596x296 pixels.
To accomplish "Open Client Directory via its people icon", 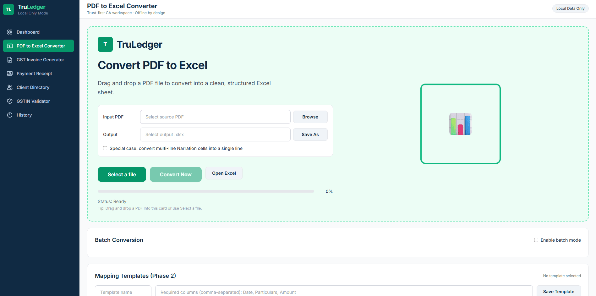I will coord(9,87).
